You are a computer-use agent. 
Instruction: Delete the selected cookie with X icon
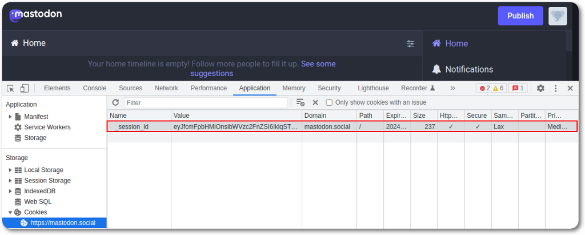315,102
